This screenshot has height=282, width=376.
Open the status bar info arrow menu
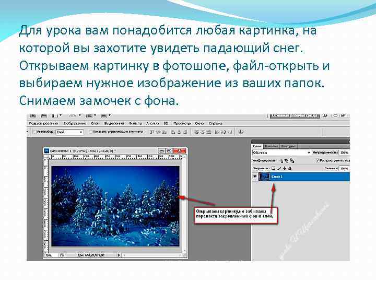coord(119,255)
